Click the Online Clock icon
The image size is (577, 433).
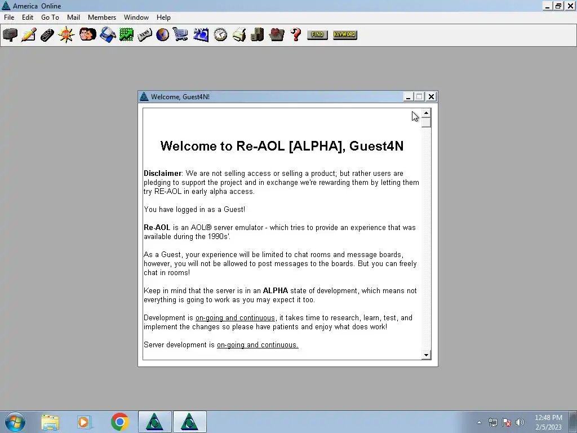pos(220,34)
